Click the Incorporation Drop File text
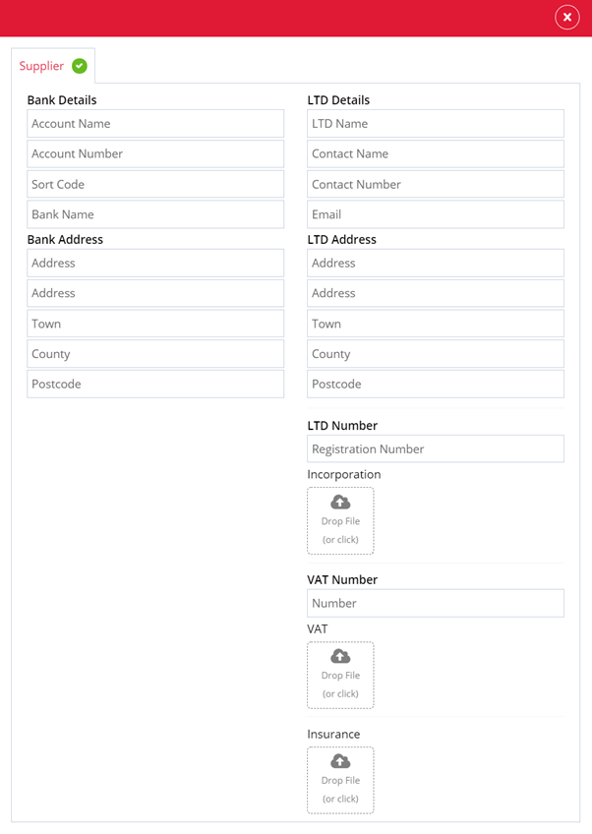Image resolution: width=592 pixels, height=834 pixels. (x=340, y=521)
